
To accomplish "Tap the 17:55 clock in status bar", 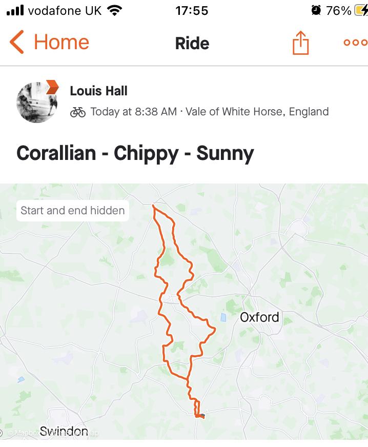I will tap(192, 10).
